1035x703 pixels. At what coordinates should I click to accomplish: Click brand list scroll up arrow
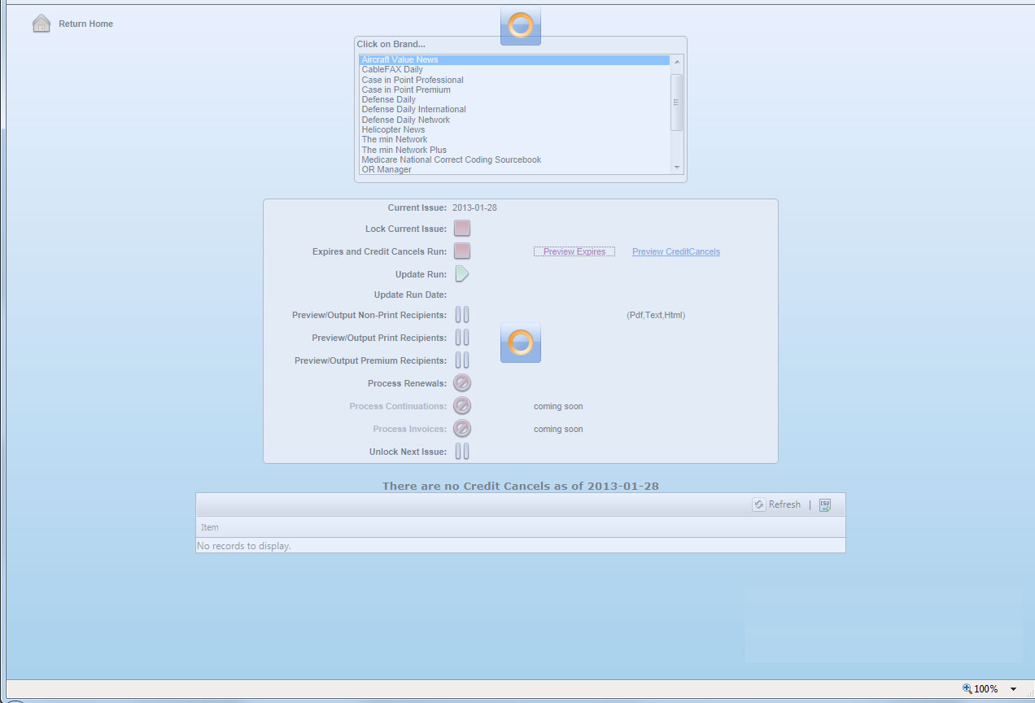coord(677,62)
